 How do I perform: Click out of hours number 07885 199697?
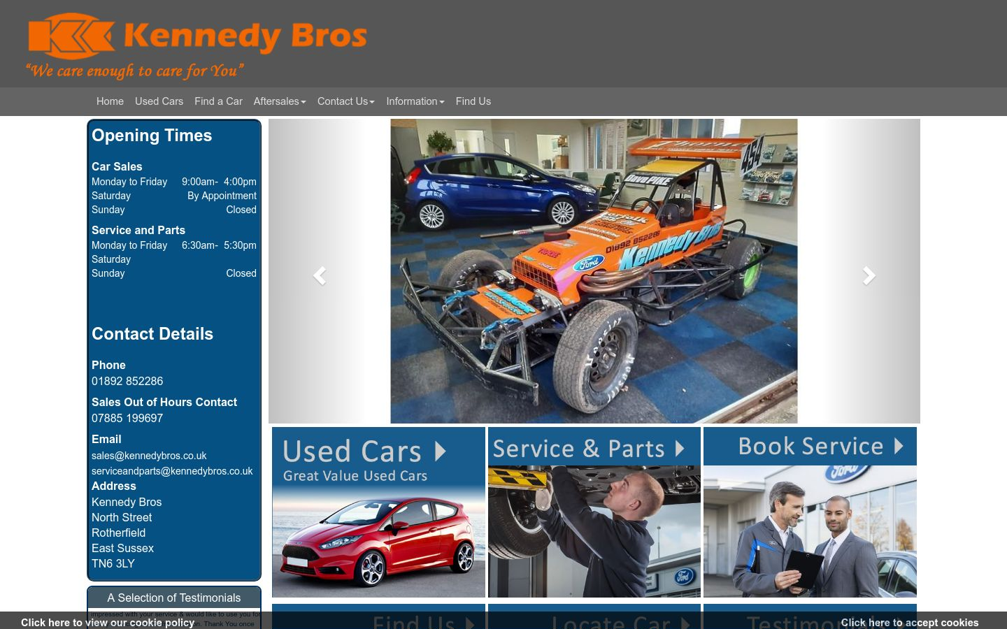tap(127, 418)
